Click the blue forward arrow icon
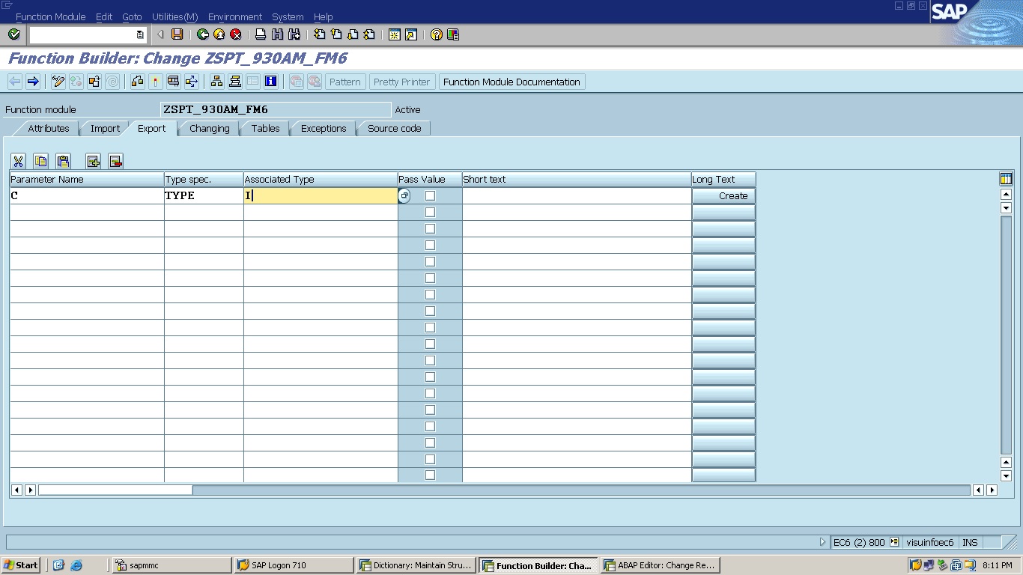The image size is (1023, 575). (33, 82)
